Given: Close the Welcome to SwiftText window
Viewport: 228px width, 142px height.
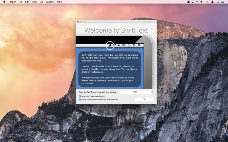Looking at the screenshot, I should coord(78,22).
